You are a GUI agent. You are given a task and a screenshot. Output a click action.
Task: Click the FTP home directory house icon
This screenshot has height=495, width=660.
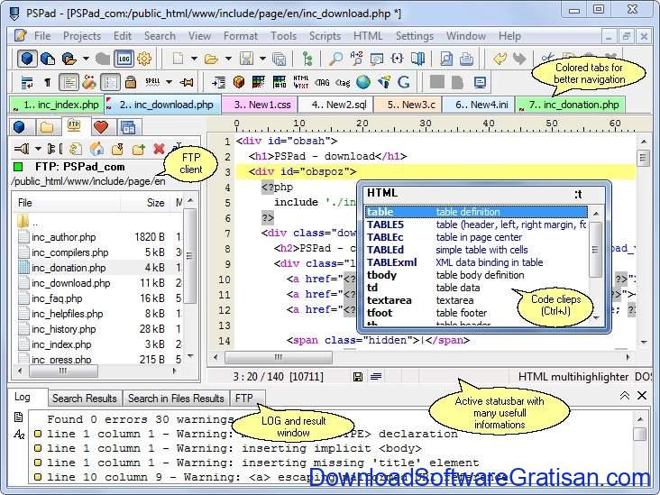pyautogui.click(x=96, y=149)
